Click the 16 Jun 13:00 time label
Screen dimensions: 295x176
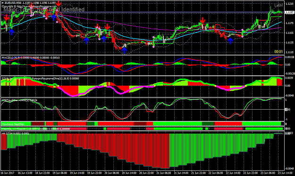click(x=25, y=173)
